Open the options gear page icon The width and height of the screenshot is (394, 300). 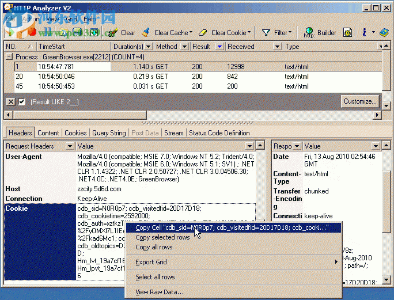point(347,32)
